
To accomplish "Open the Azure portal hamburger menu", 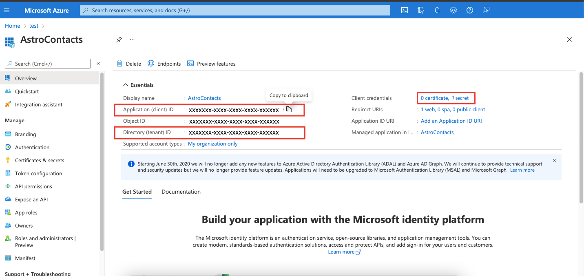I will coord(7,10).
